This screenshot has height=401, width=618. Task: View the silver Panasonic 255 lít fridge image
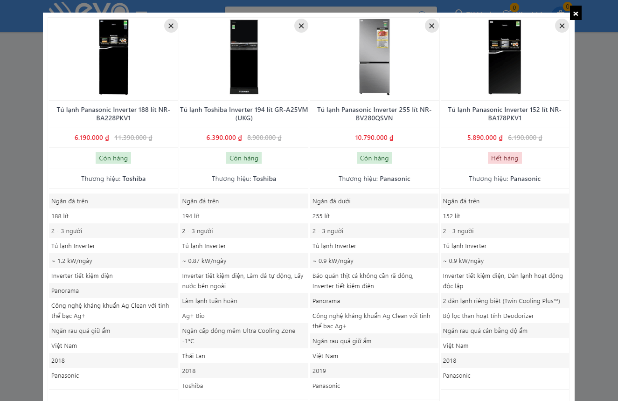pyautogui.click(x=374, y=57)
